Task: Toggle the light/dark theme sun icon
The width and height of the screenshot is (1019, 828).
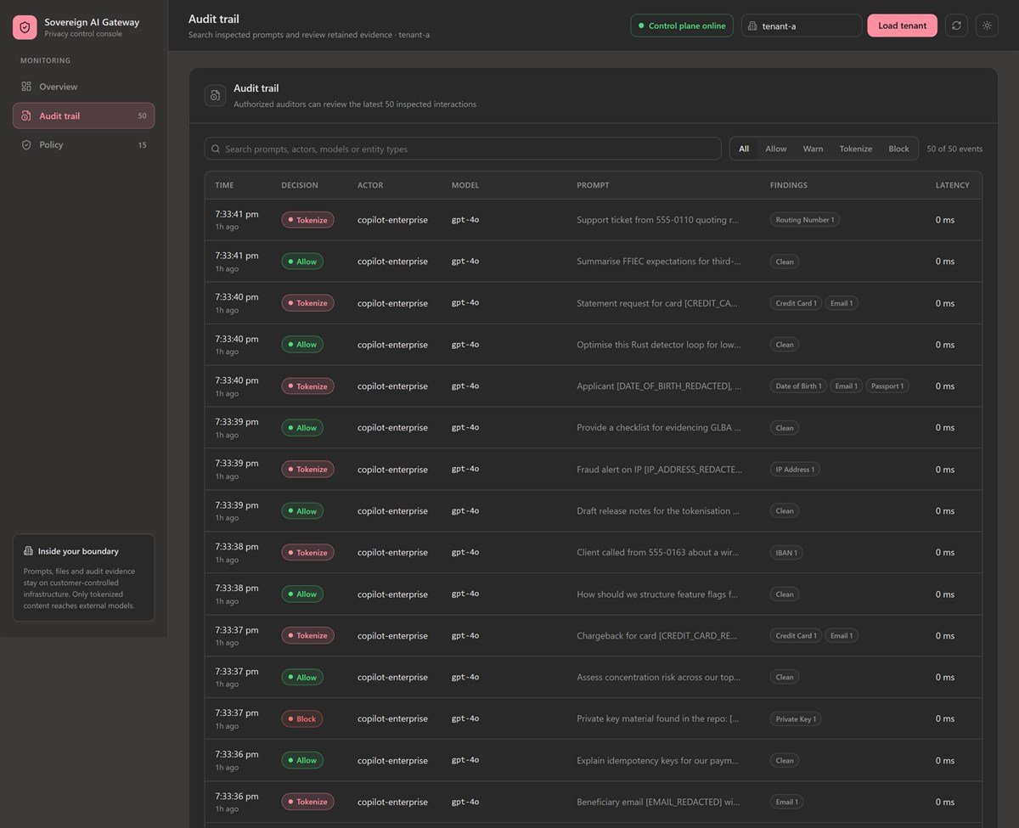Action: (x=987, y=25)
